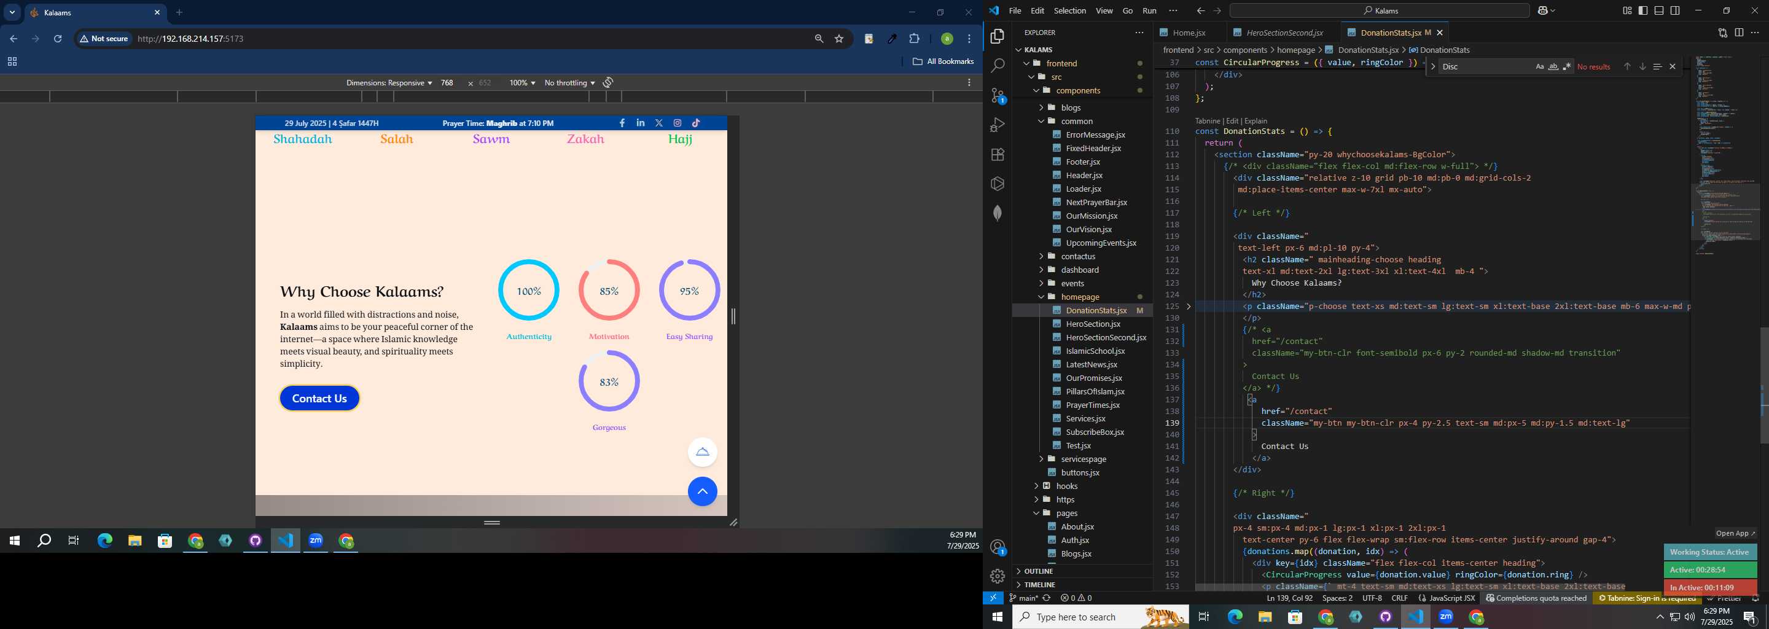Click the Explain code lens above DonationStats
The image size is (1769, 629).
(1256, 121)
